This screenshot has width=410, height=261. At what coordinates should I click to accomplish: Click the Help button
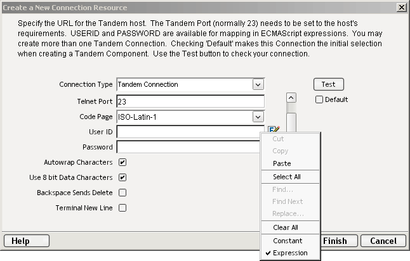[x=27, y=241]
